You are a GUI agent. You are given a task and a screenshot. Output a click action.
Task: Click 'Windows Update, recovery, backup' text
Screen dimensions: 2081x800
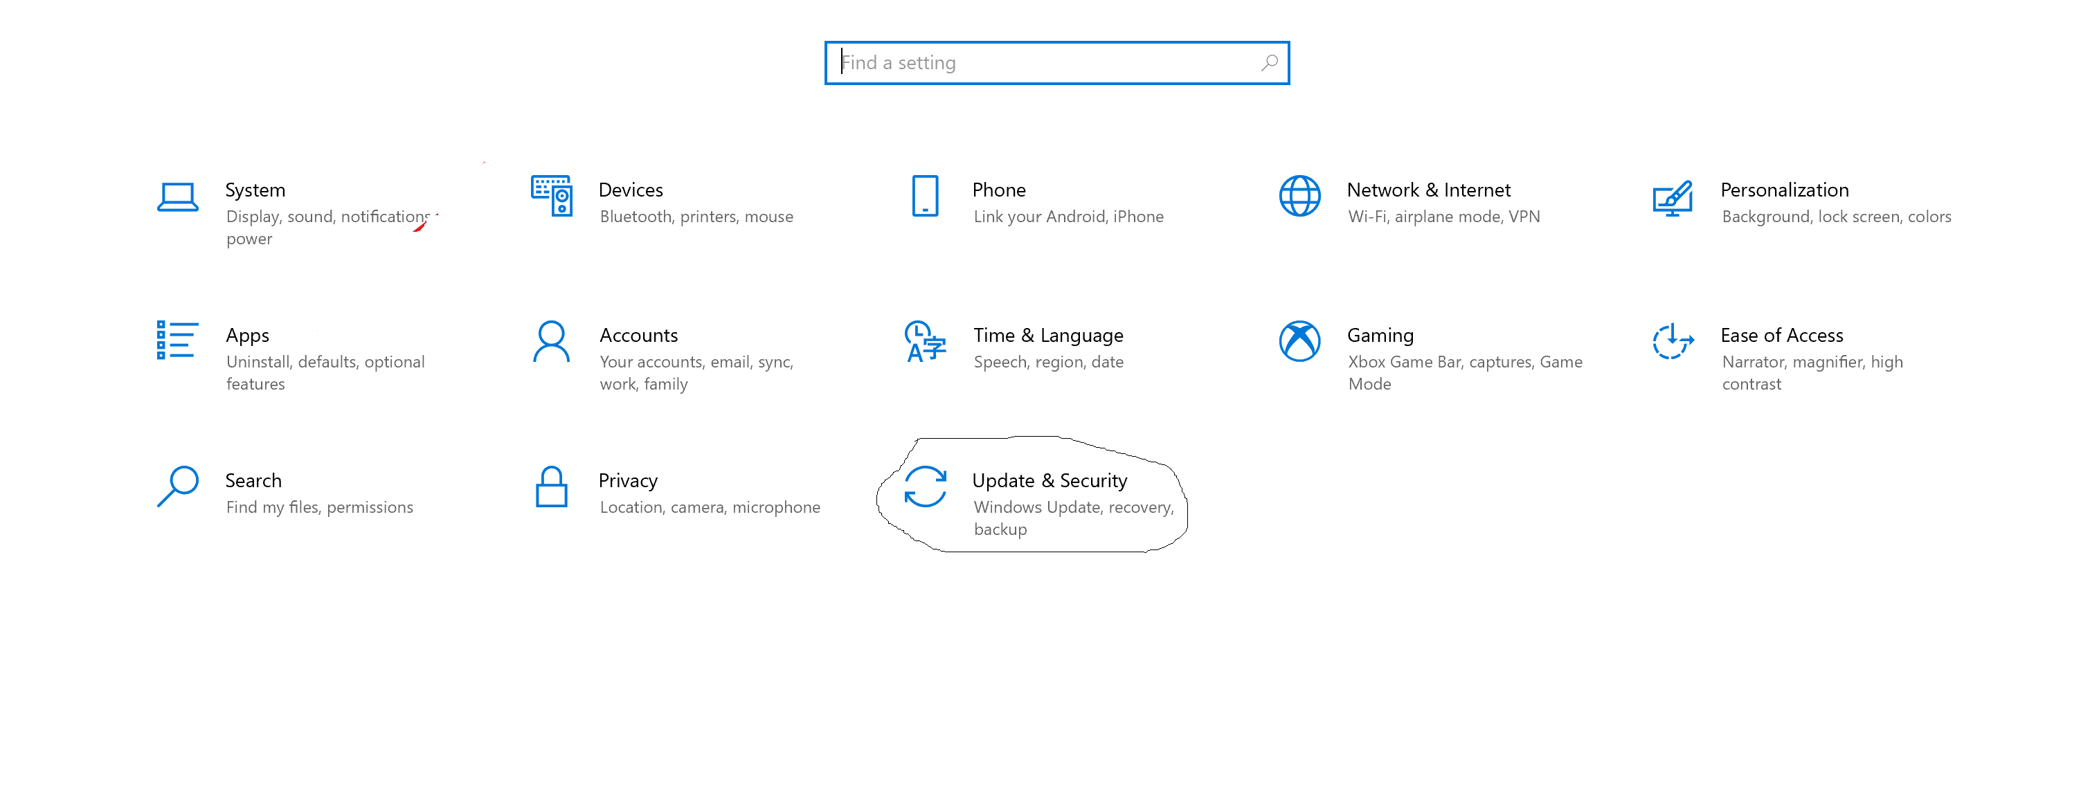1074,518
